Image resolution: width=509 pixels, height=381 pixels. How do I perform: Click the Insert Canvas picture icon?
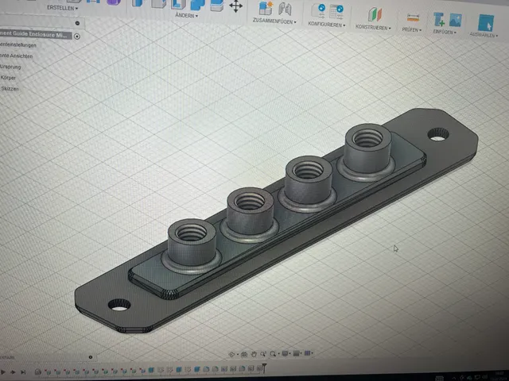pos(456,20)
